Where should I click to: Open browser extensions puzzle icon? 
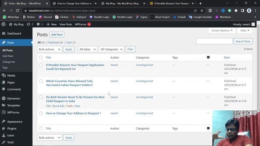(236, 11)
